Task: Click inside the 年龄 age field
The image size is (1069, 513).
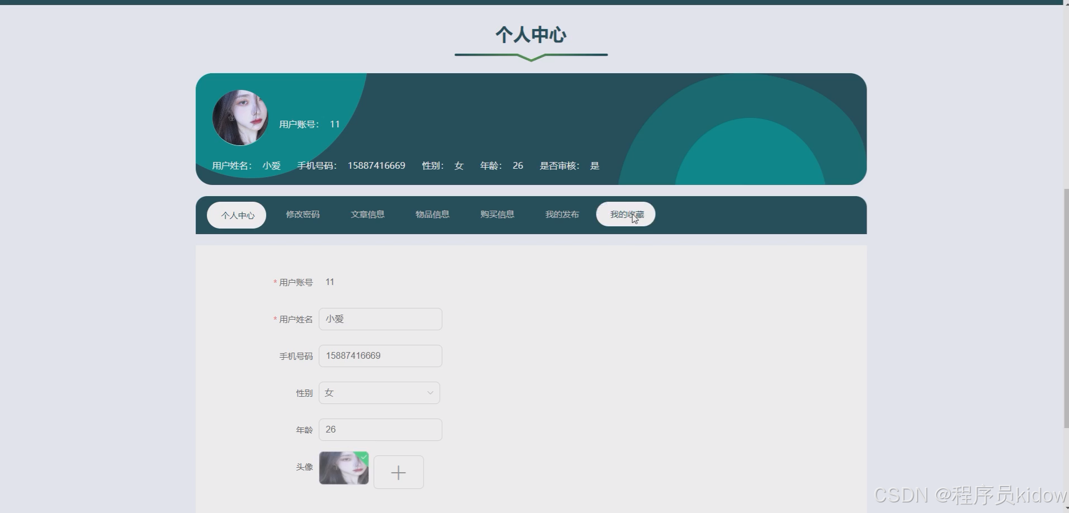Action: [380, 429]
